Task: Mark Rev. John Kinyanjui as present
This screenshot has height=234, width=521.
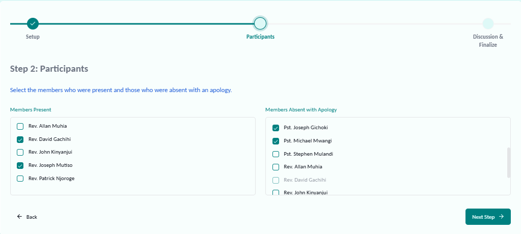Action: [20, 152]
